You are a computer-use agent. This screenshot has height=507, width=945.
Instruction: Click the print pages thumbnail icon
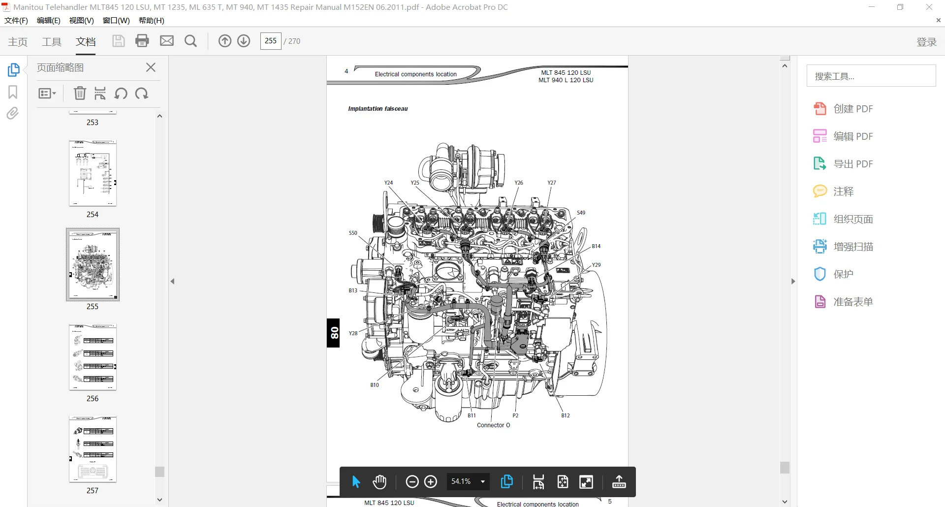point(100,93)
